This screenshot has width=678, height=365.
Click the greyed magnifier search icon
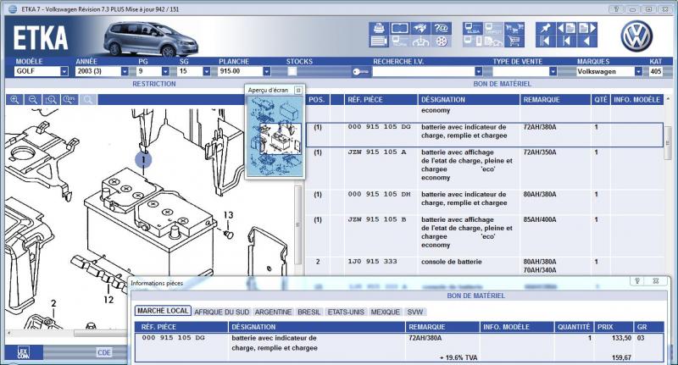pos(88,100)
